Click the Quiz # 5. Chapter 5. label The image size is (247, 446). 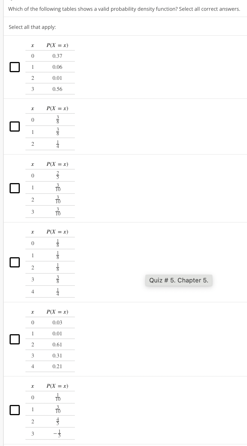[x=179, y=280]
